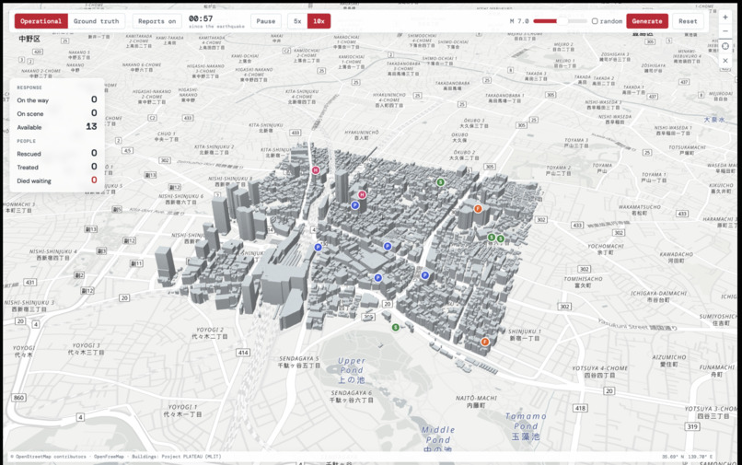Screen dimensions: 742x465
Task: Click the magnitude slider handle
Action: (x=562, y=21)
